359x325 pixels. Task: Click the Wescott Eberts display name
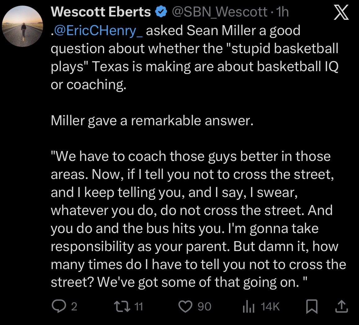coord(101,12)
